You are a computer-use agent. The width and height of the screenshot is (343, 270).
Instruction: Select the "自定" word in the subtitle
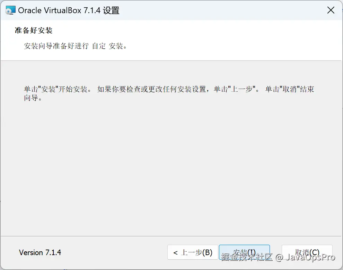click(99, 46)
